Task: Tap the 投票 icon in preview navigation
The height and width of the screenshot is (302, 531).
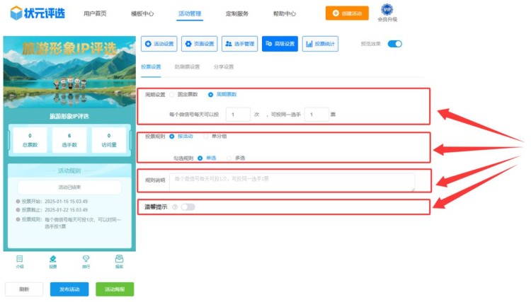Action: (x=53, y=259)
